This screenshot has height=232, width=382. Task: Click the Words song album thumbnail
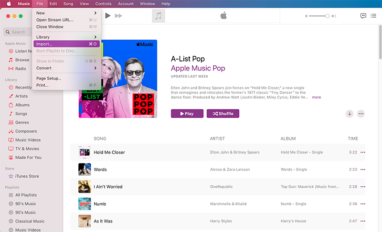pyautogui.click(x=85, y=170)
